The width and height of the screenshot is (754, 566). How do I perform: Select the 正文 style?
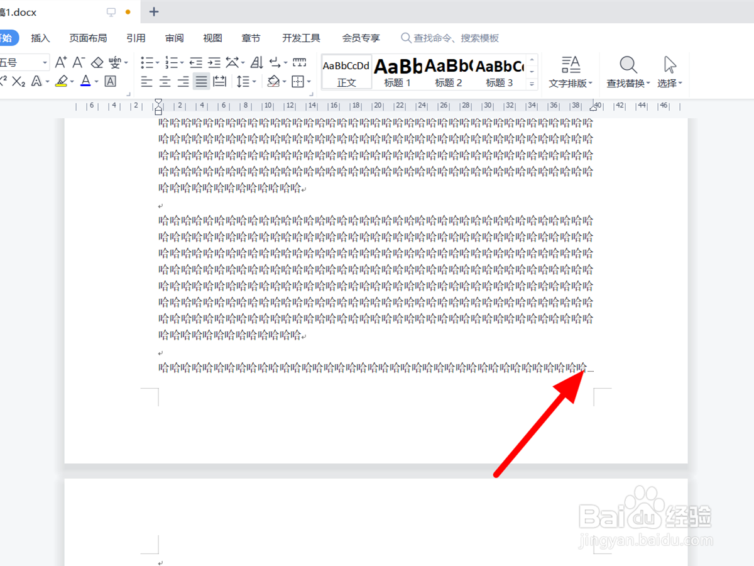[346, 72]
